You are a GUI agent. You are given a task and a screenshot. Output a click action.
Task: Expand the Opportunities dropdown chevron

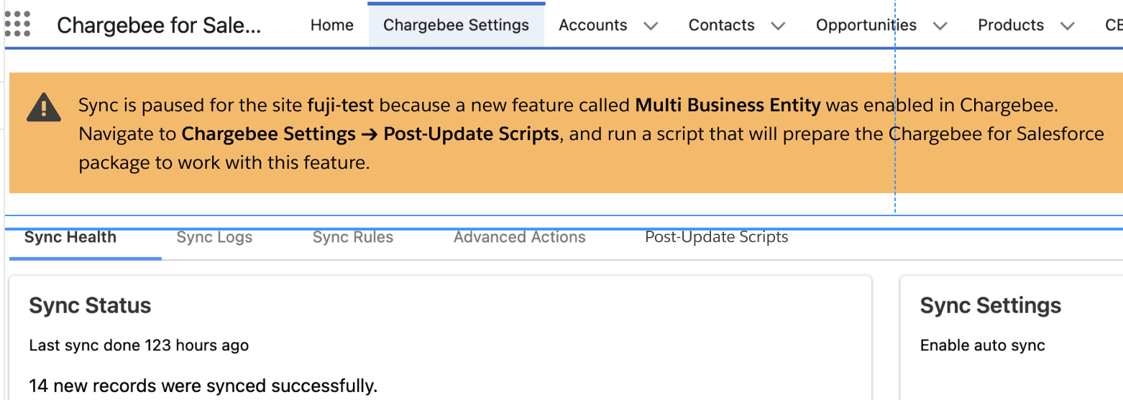(x=940, y=26)
